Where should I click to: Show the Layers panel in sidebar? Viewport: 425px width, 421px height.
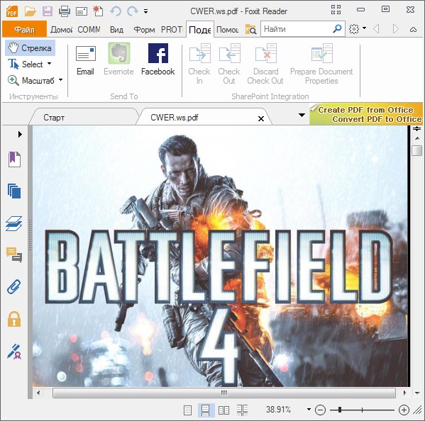coord(13,223)
